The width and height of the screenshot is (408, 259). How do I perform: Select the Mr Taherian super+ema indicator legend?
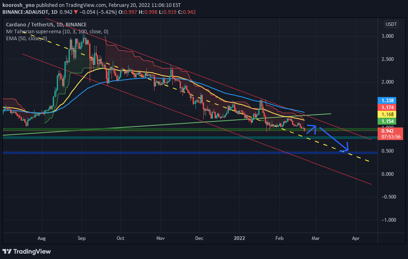tap(57, 32)
